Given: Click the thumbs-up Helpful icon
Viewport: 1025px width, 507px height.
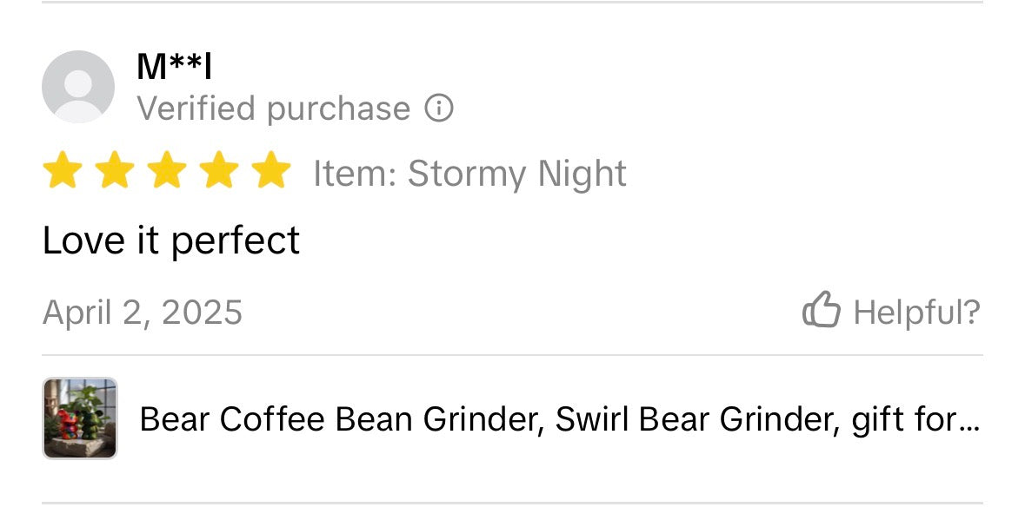Looking at the screenshot, I should pos(821,310).
